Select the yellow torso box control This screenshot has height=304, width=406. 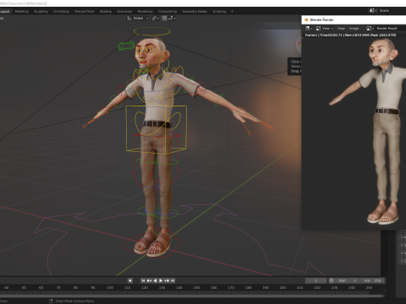156,129
